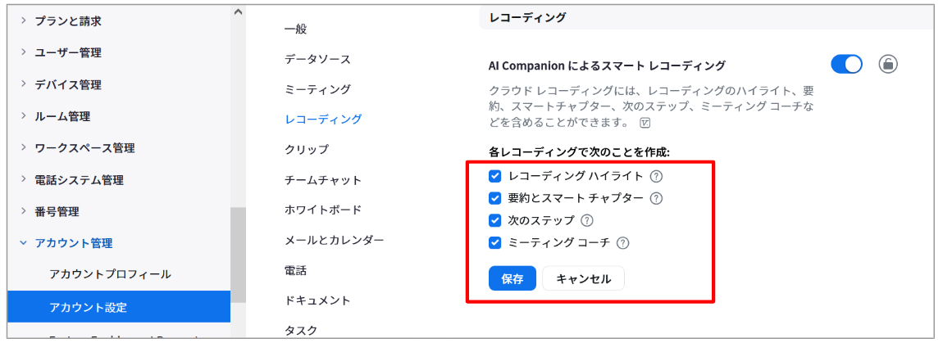Click the small info icon after description text
943x343 pixels.
click(x=646, y=123)
